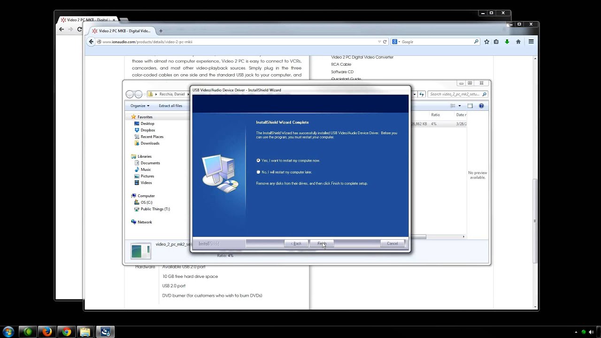Open Public Things (T:) drive

pyautogui.click(x=155, y=209)
